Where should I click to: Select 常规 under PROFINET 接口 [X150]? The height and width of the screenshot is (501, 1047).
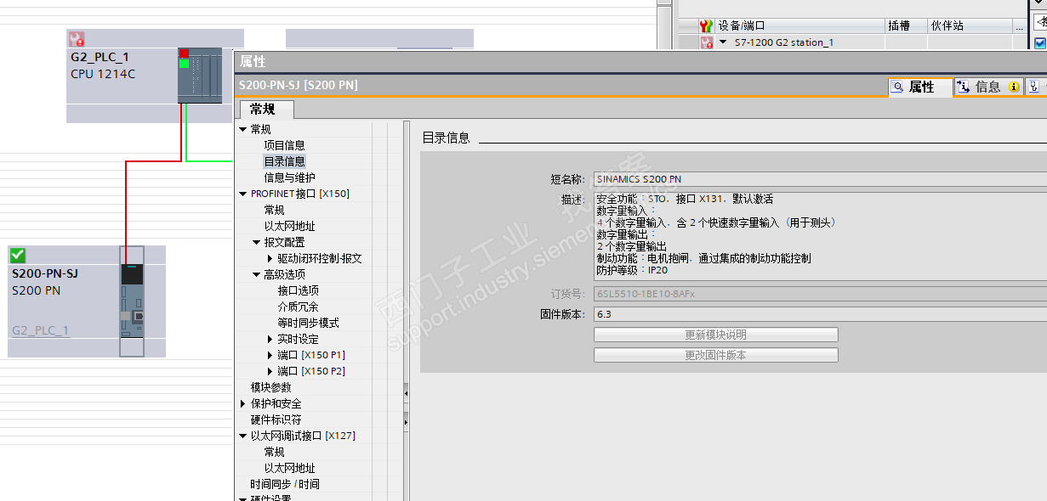[274, 210]
